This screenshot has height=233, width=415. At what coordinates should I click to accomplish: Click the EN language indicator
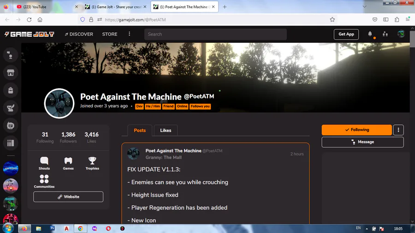tap(358, 228)
